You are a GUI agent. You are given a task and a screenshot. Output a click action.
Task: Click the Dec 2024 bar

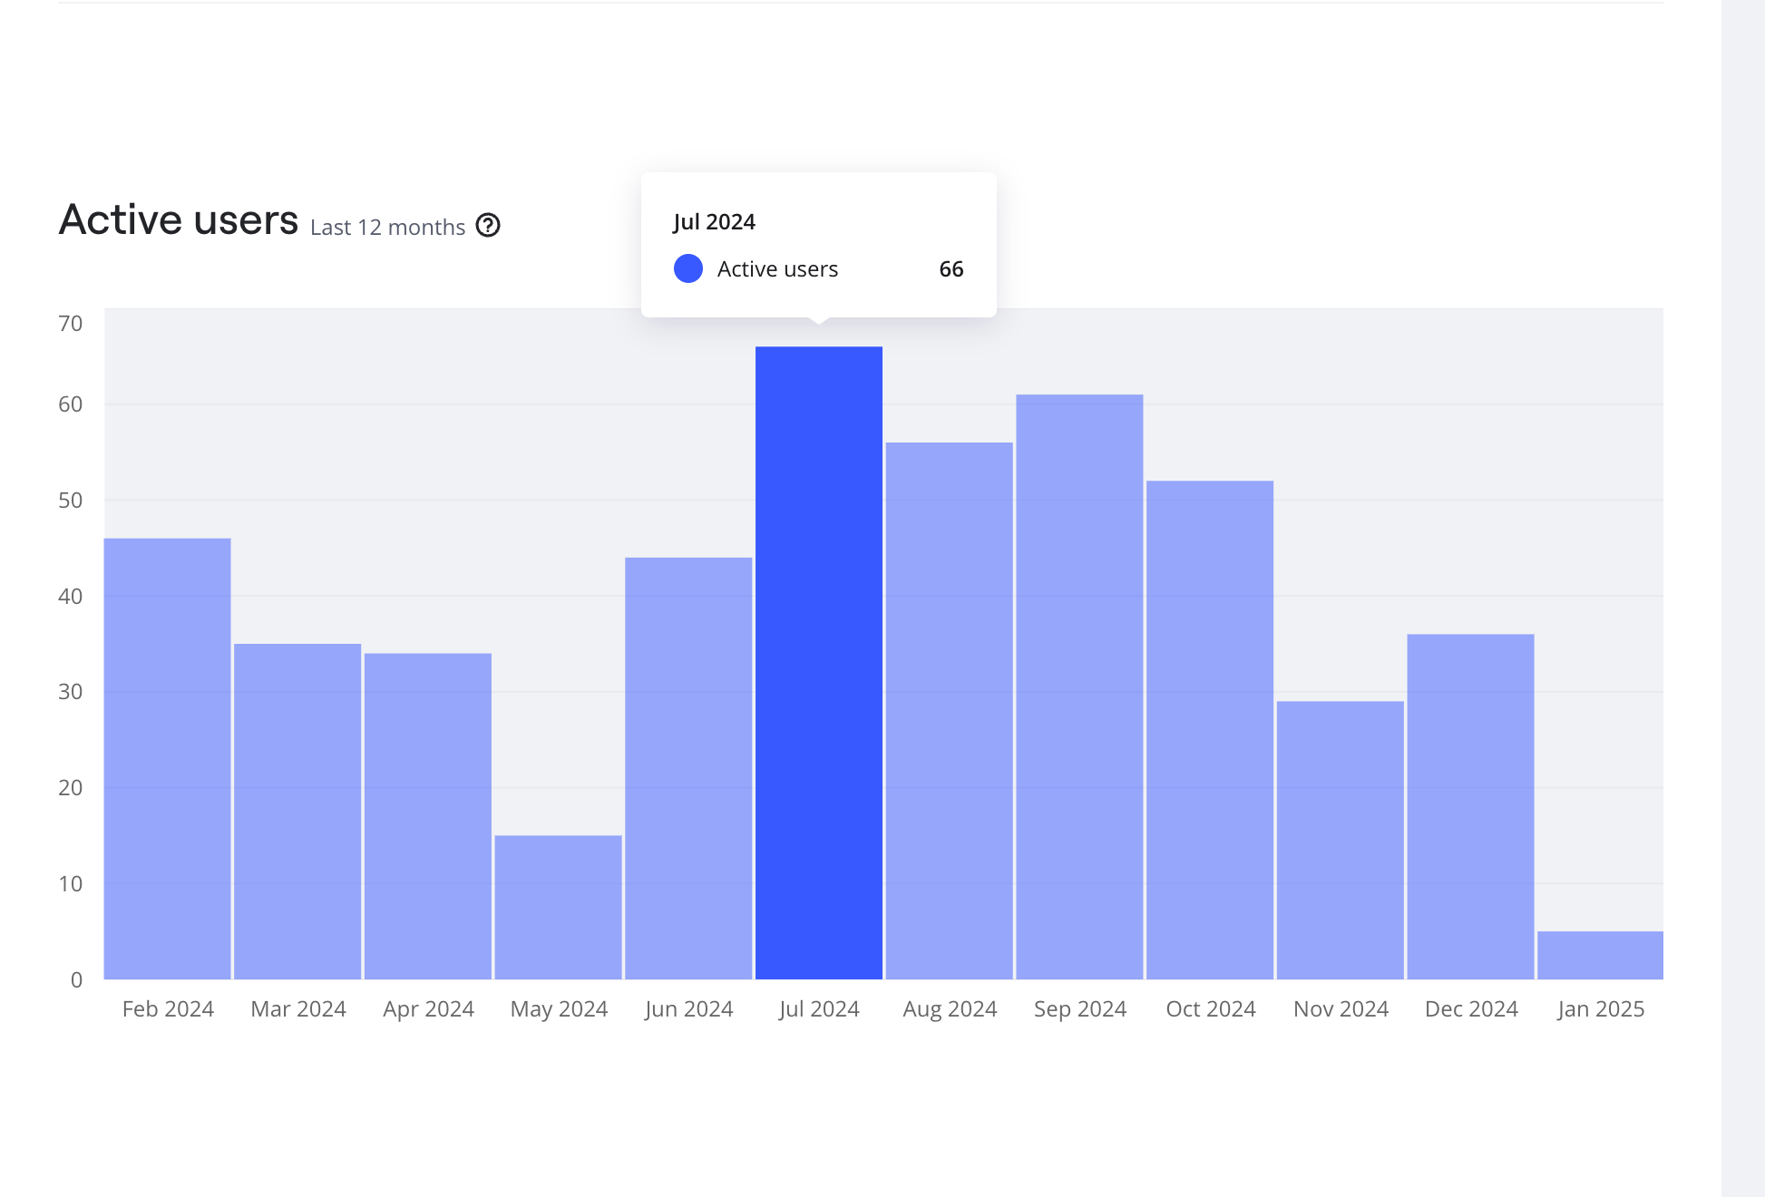coord(1470,806)
